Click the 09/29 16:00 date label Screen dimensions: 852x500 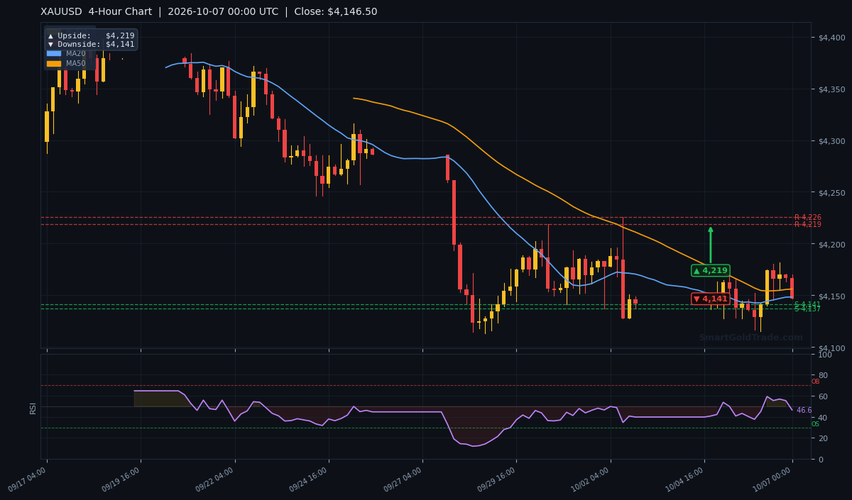496,479
